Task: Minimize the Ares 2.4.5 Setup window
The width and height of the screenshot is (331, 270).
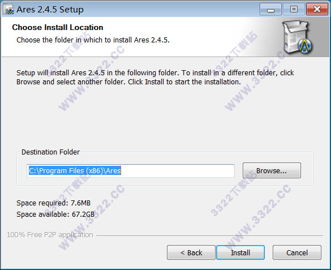Action: (x=270, y=9)
